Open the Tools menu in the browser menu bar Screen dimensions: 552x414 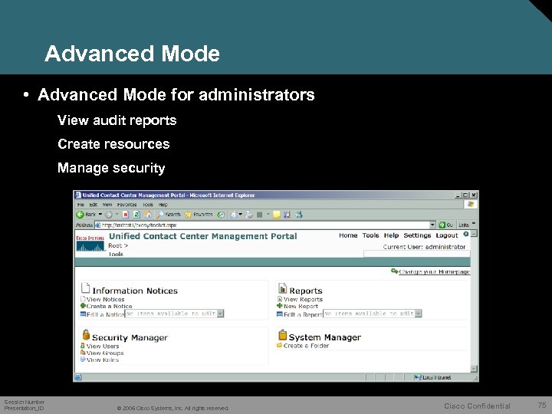coord(148,205)
